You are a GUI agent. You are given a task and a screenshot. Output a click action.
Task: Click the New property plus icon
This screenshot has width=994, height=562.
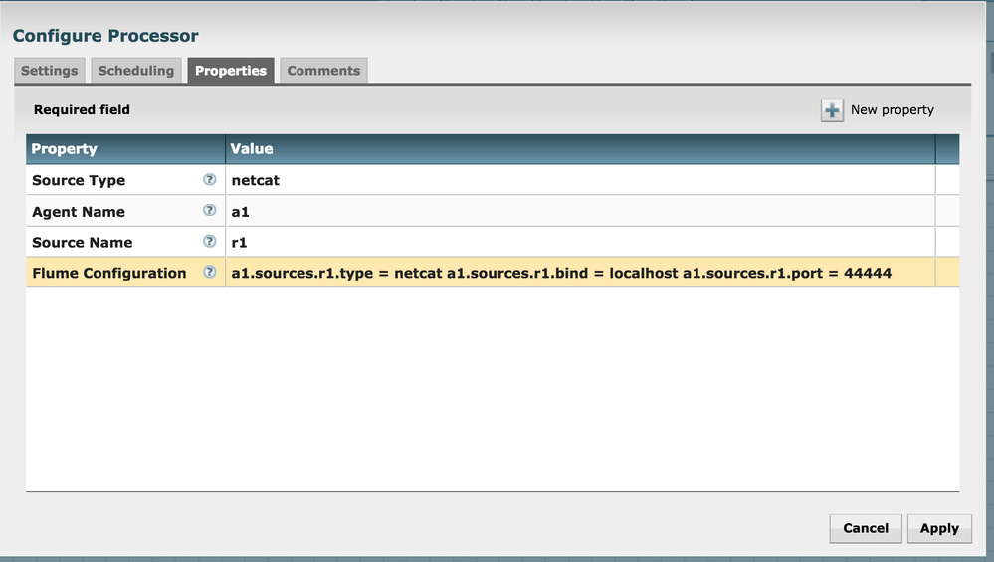pyautogui.click(x=832, y=110)
